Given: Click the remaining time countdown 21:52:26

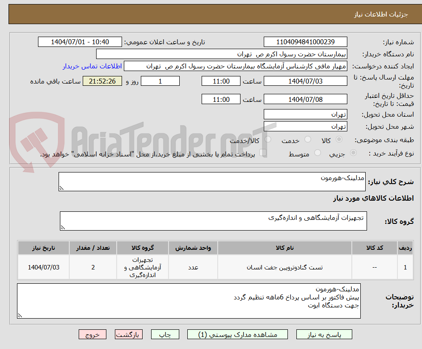Looking at the screenshot, I should (102, 81).
